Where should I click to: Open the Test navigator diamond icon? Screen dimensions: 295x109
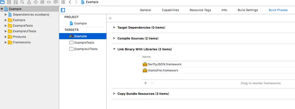pyautogui.click(x=36, y=2)
